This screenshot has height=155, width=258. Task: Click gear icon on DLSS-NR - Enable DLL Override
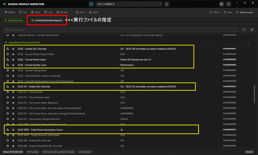click(x=8, y=141)
